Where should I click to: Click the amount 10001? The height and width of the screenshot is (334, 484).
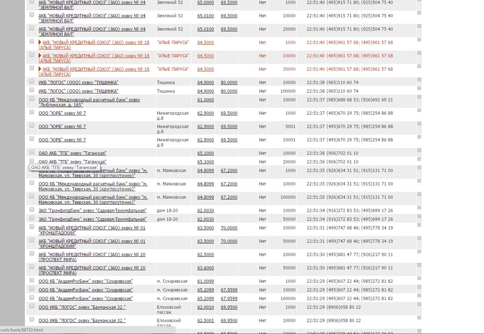(x=289, y=140)
